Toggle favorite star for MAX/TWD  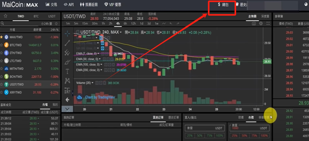point(2,37)
